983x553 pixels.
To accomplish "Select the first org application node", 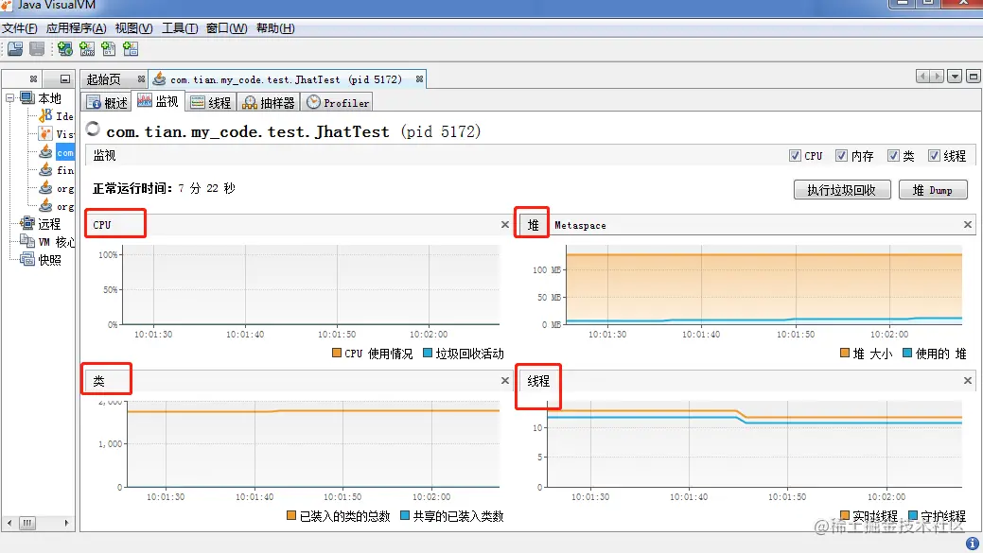I will [57, 188].
